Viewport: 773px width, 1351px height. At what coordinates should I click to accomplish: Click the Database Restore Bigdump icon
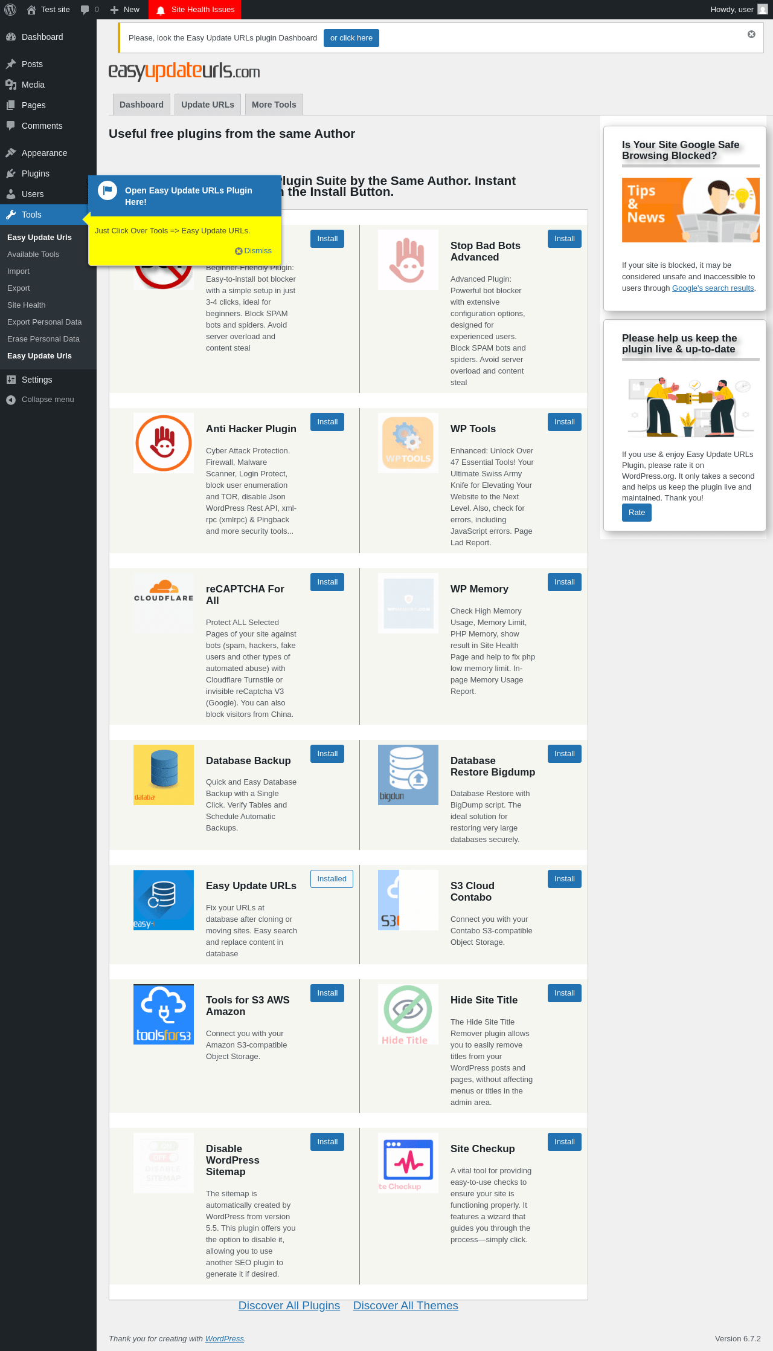pyautogui.click(x=408, y=775)
